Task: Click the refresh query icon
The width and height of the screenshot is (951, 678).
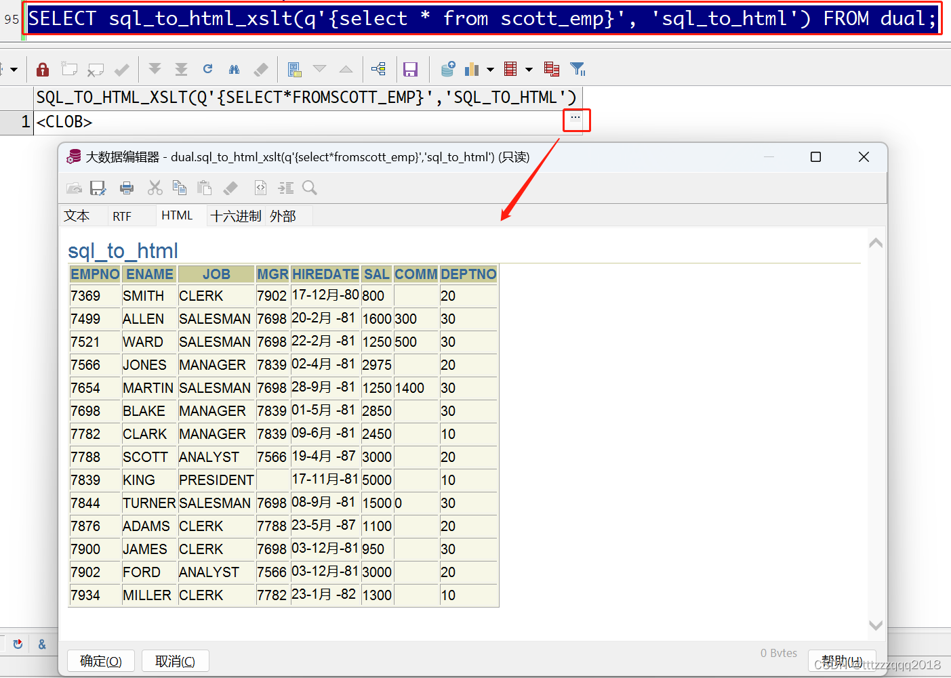Action: point(208,69)
